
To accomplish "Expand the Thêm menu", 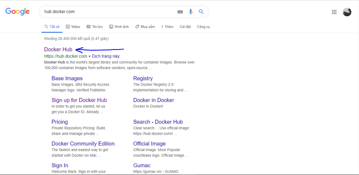I will point(167,27).
